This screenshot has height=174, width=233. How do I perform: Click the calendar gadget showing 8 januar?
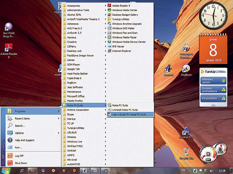(213, 49)
